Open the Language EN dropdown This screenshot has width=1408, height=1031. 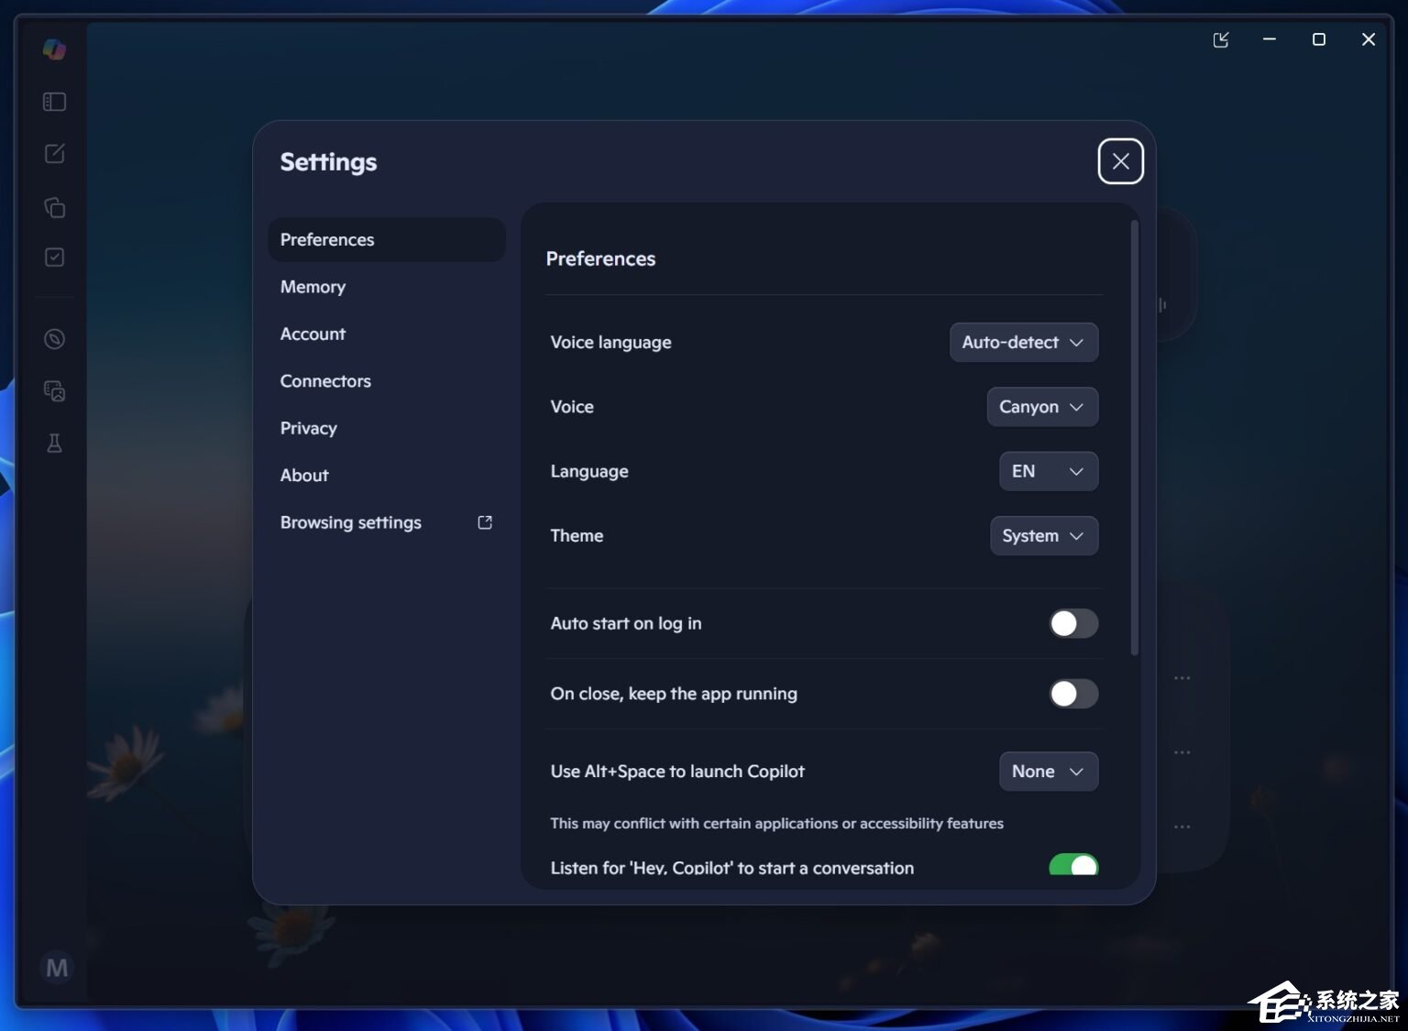[1049, 471]
